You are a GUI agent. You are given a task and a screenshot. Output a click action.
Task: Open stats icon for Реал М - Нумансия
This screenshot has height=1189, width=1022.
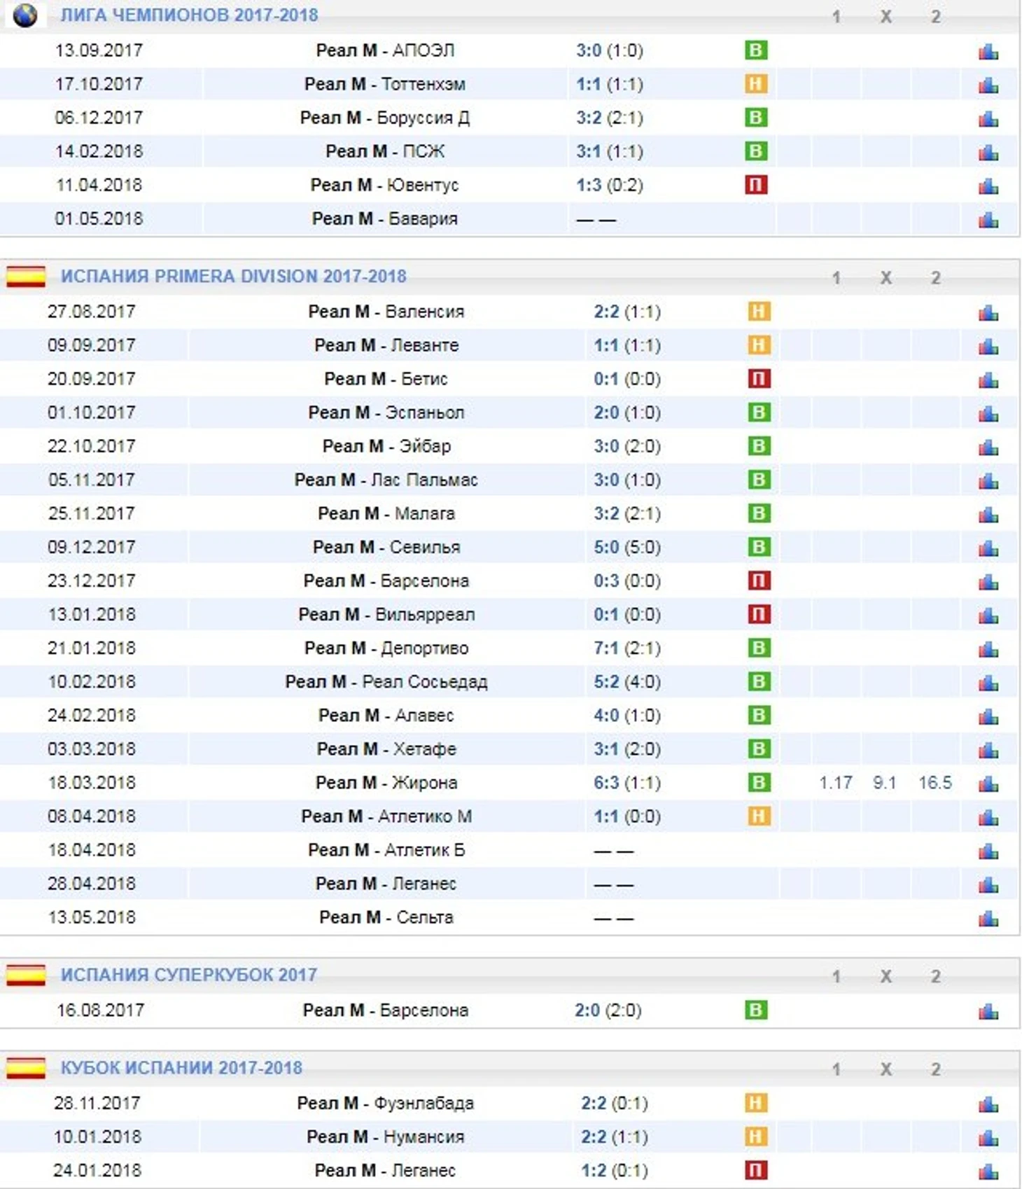tap(988, 1137)
